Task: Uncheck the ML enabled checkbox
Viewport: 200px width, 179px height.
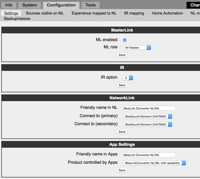Action: point(125,40)
